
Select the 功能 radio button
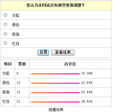point(5,15)
